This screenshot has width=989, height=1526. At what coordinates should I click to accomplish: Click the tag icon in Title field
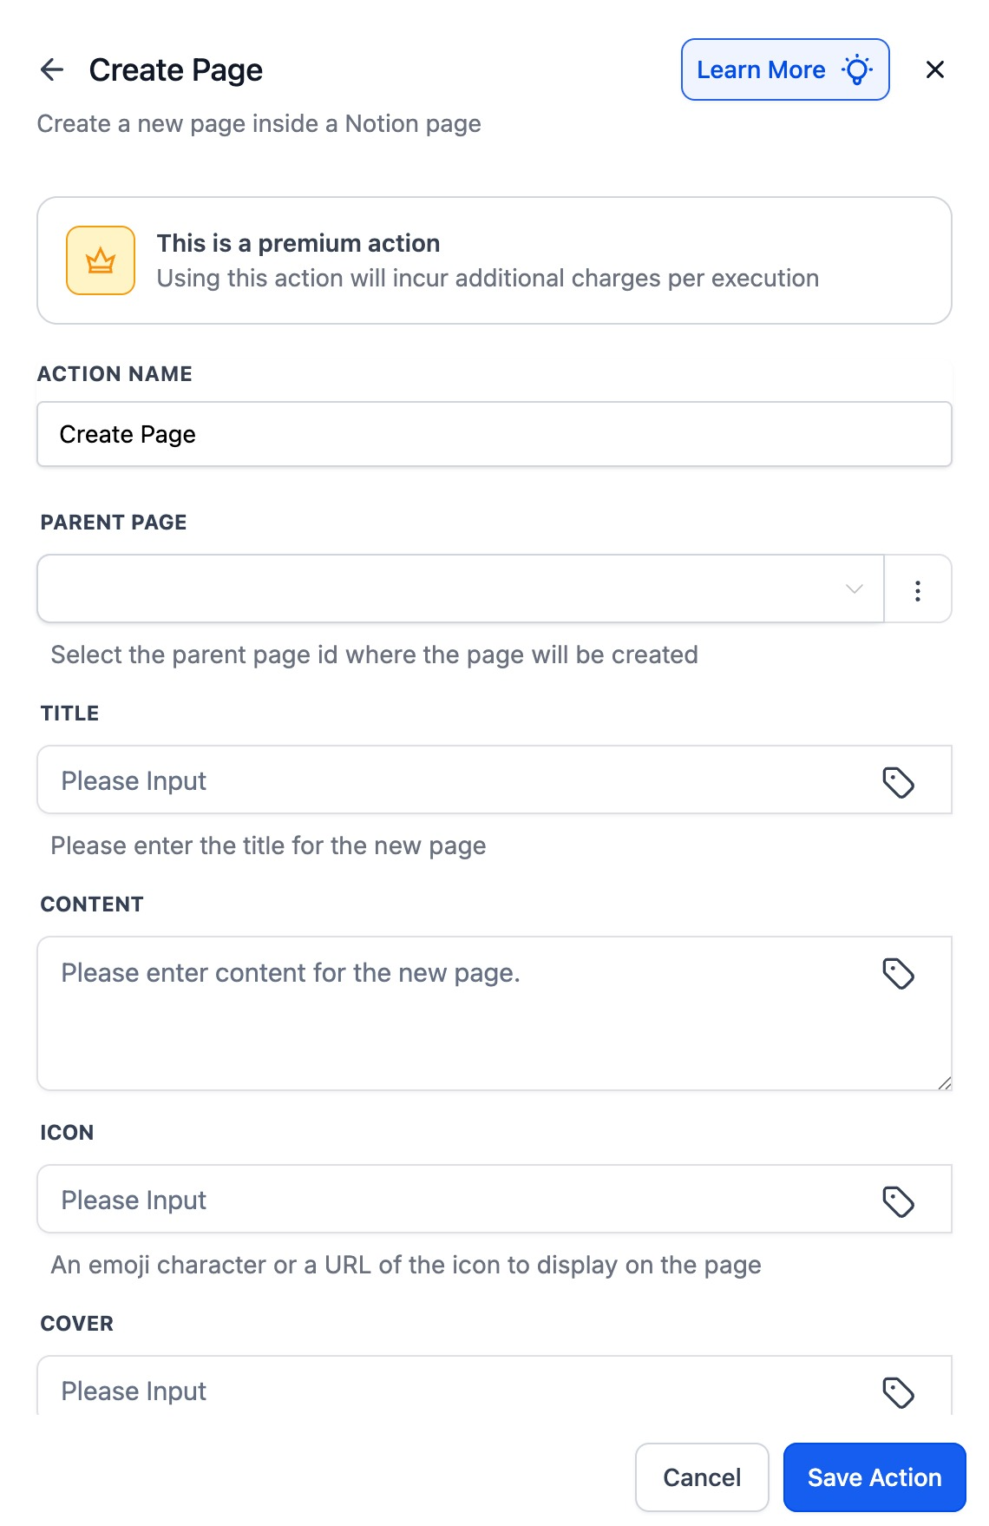898,782
